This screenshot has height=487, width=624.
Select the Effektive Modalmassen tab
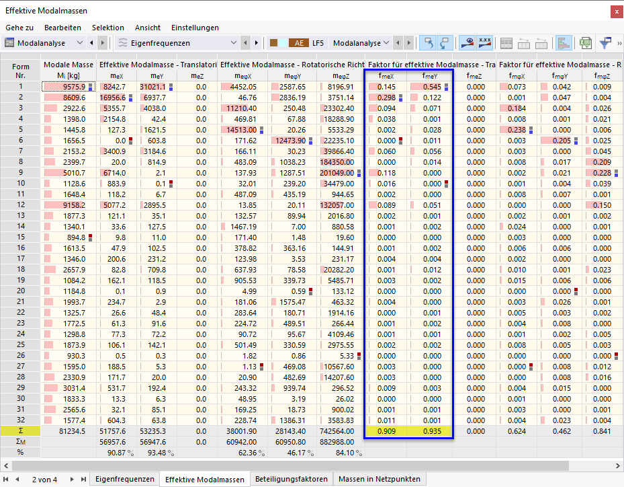click(x=205, y=480)
